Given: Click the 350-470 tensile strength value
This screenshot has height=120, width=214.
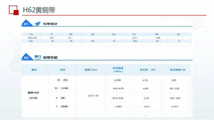Looking at the screenshot, I should click(x=118, y=88).
